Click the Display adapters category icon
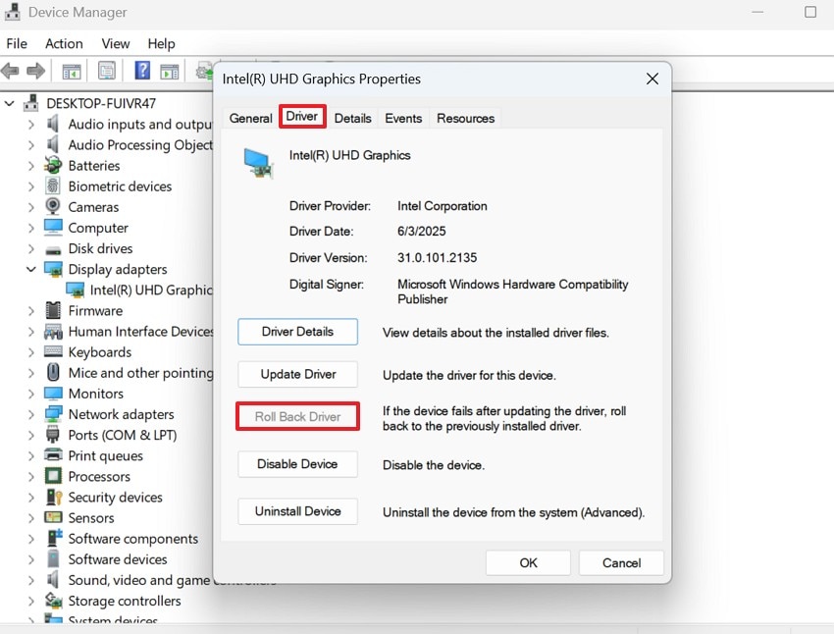 [x=53, y=269]
